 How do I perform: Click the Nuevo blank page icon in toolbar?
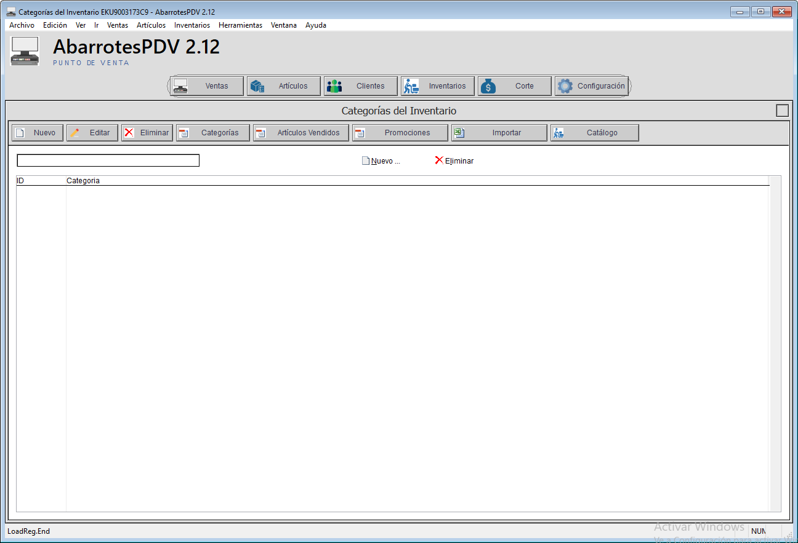[x=20, y=133]
